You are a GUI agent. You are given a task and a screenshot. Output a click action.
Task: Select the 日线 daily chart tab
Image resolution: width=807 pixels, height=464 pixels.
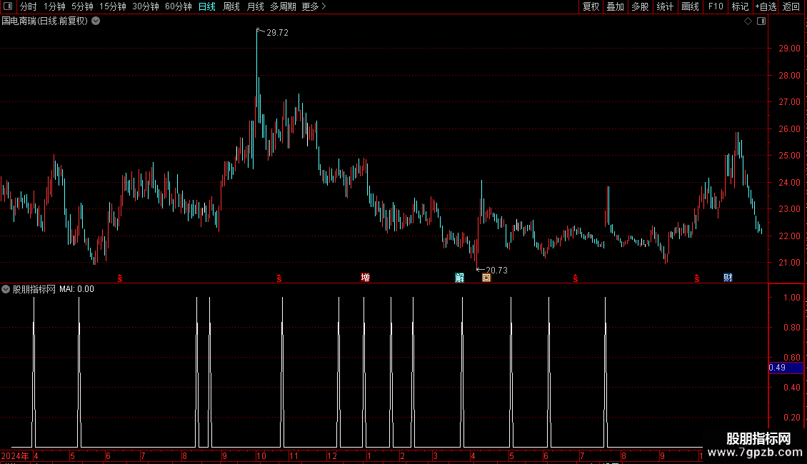(207, 6)
